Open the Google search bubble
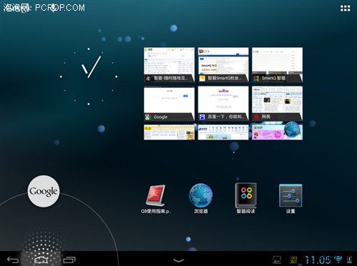The height and width of the screenshot is (266, 357). [x=44, y=191]
